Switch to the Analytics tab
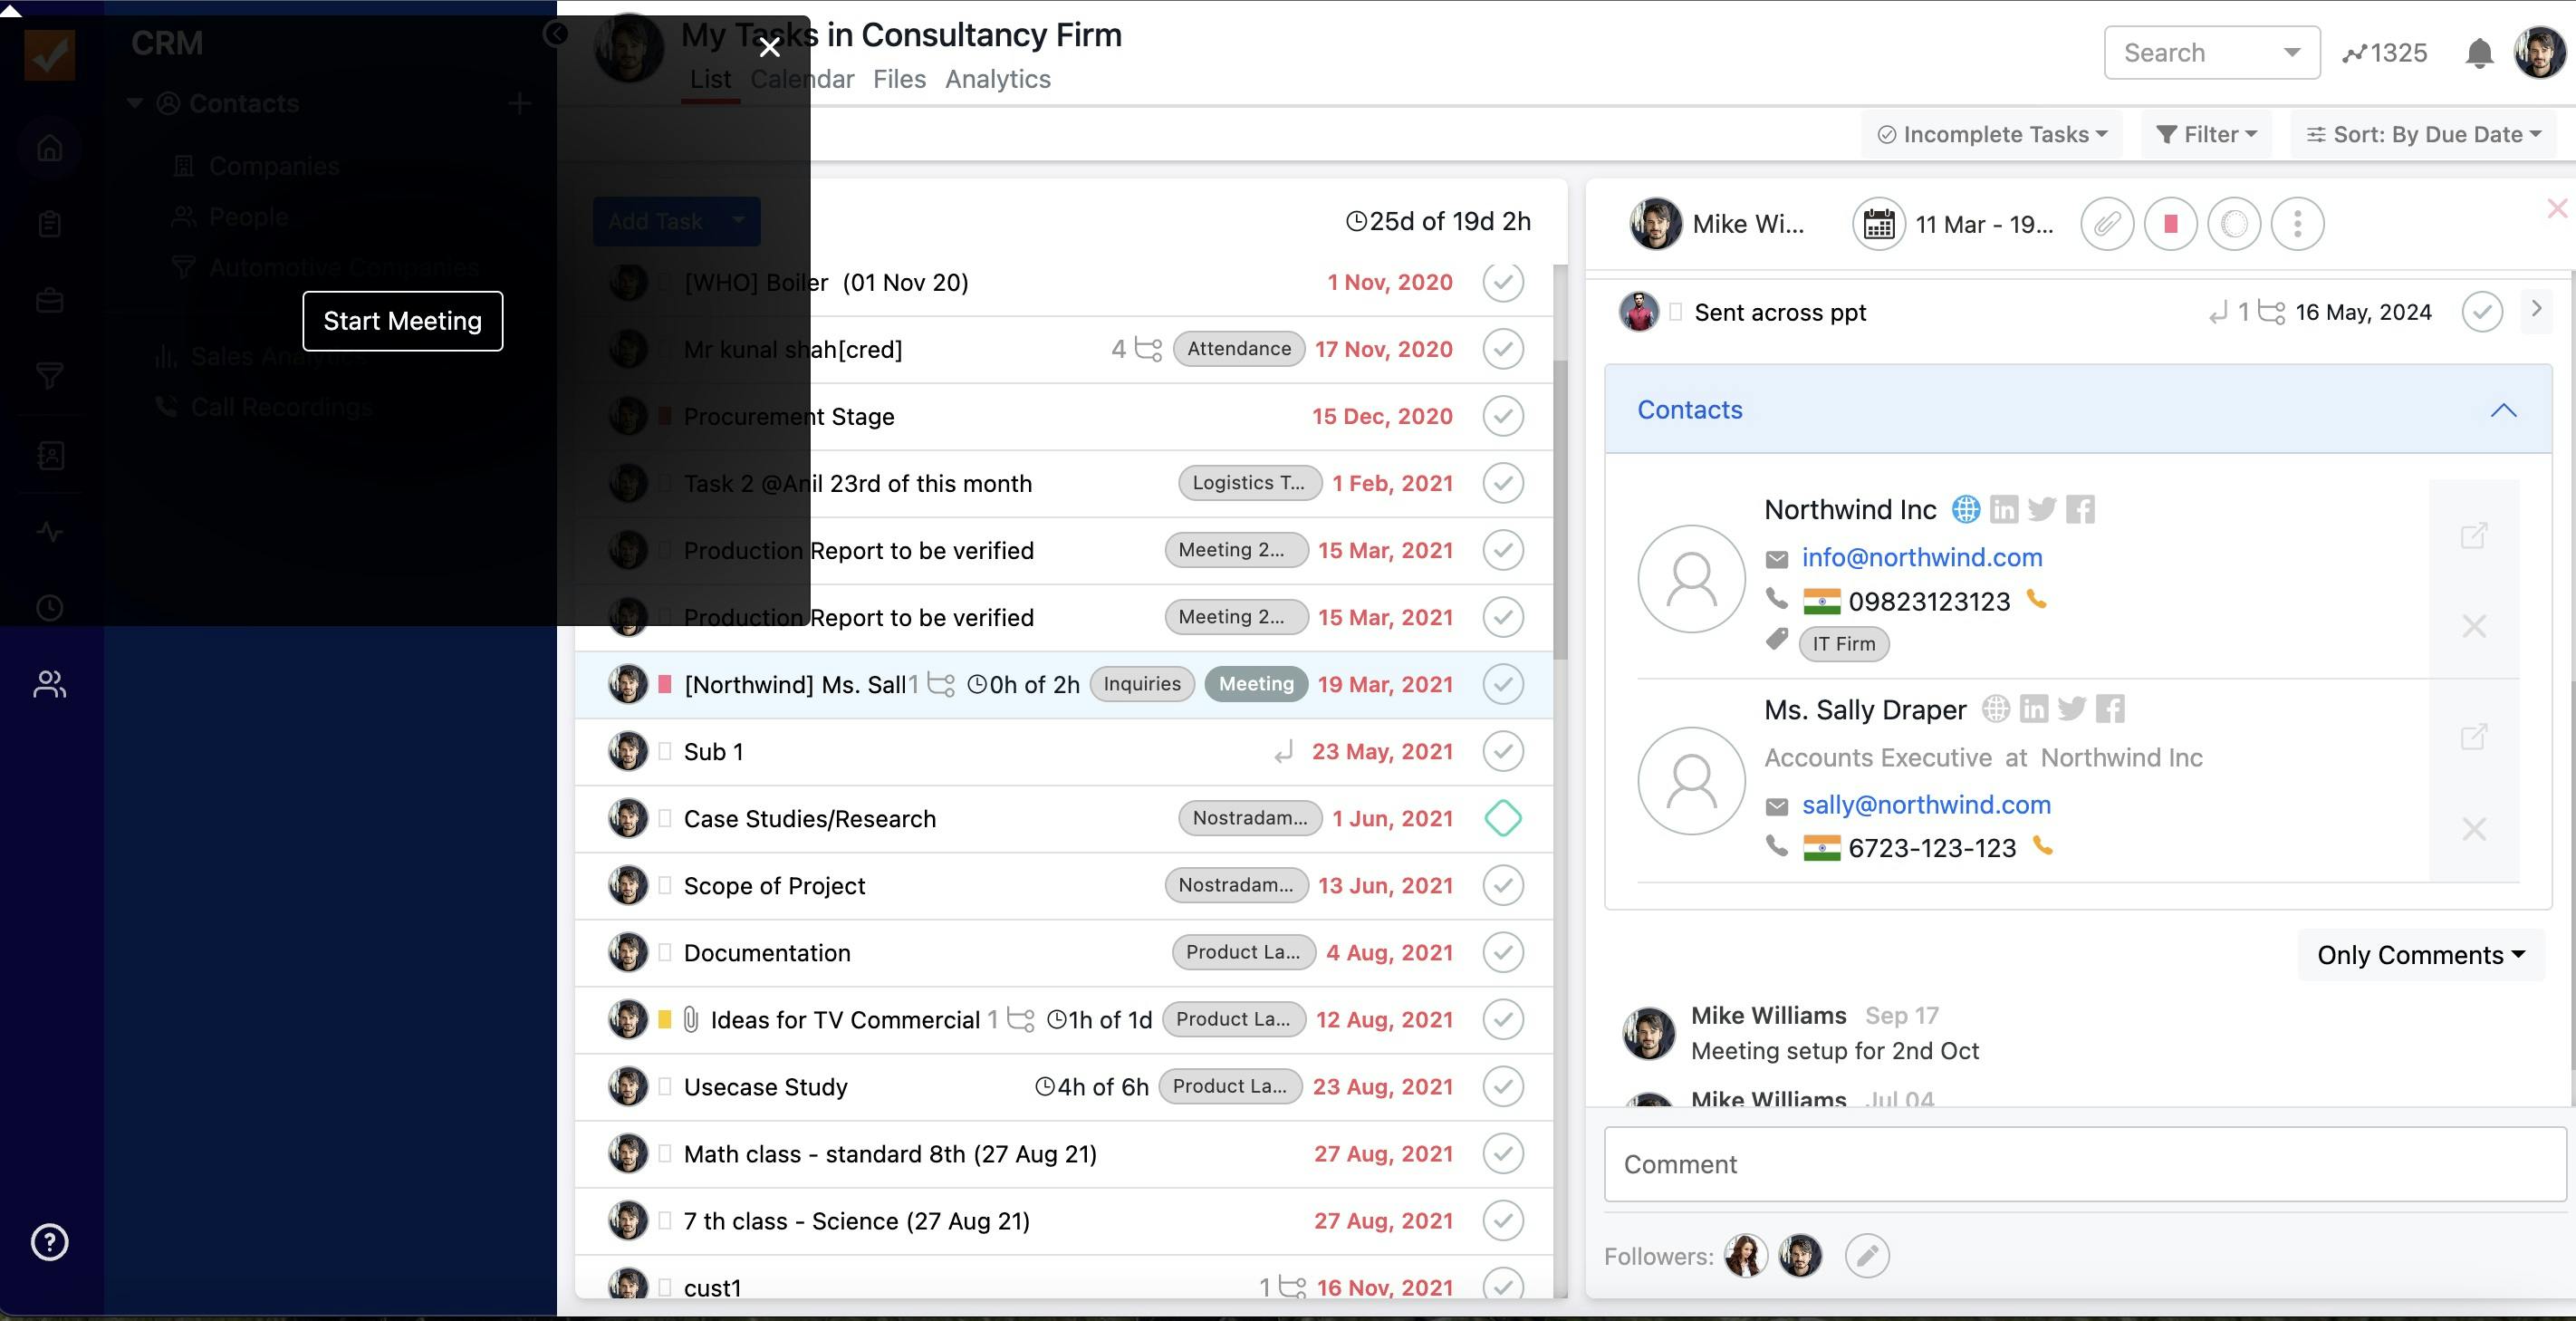2576x1321 pixels. (x=997, y=79)
